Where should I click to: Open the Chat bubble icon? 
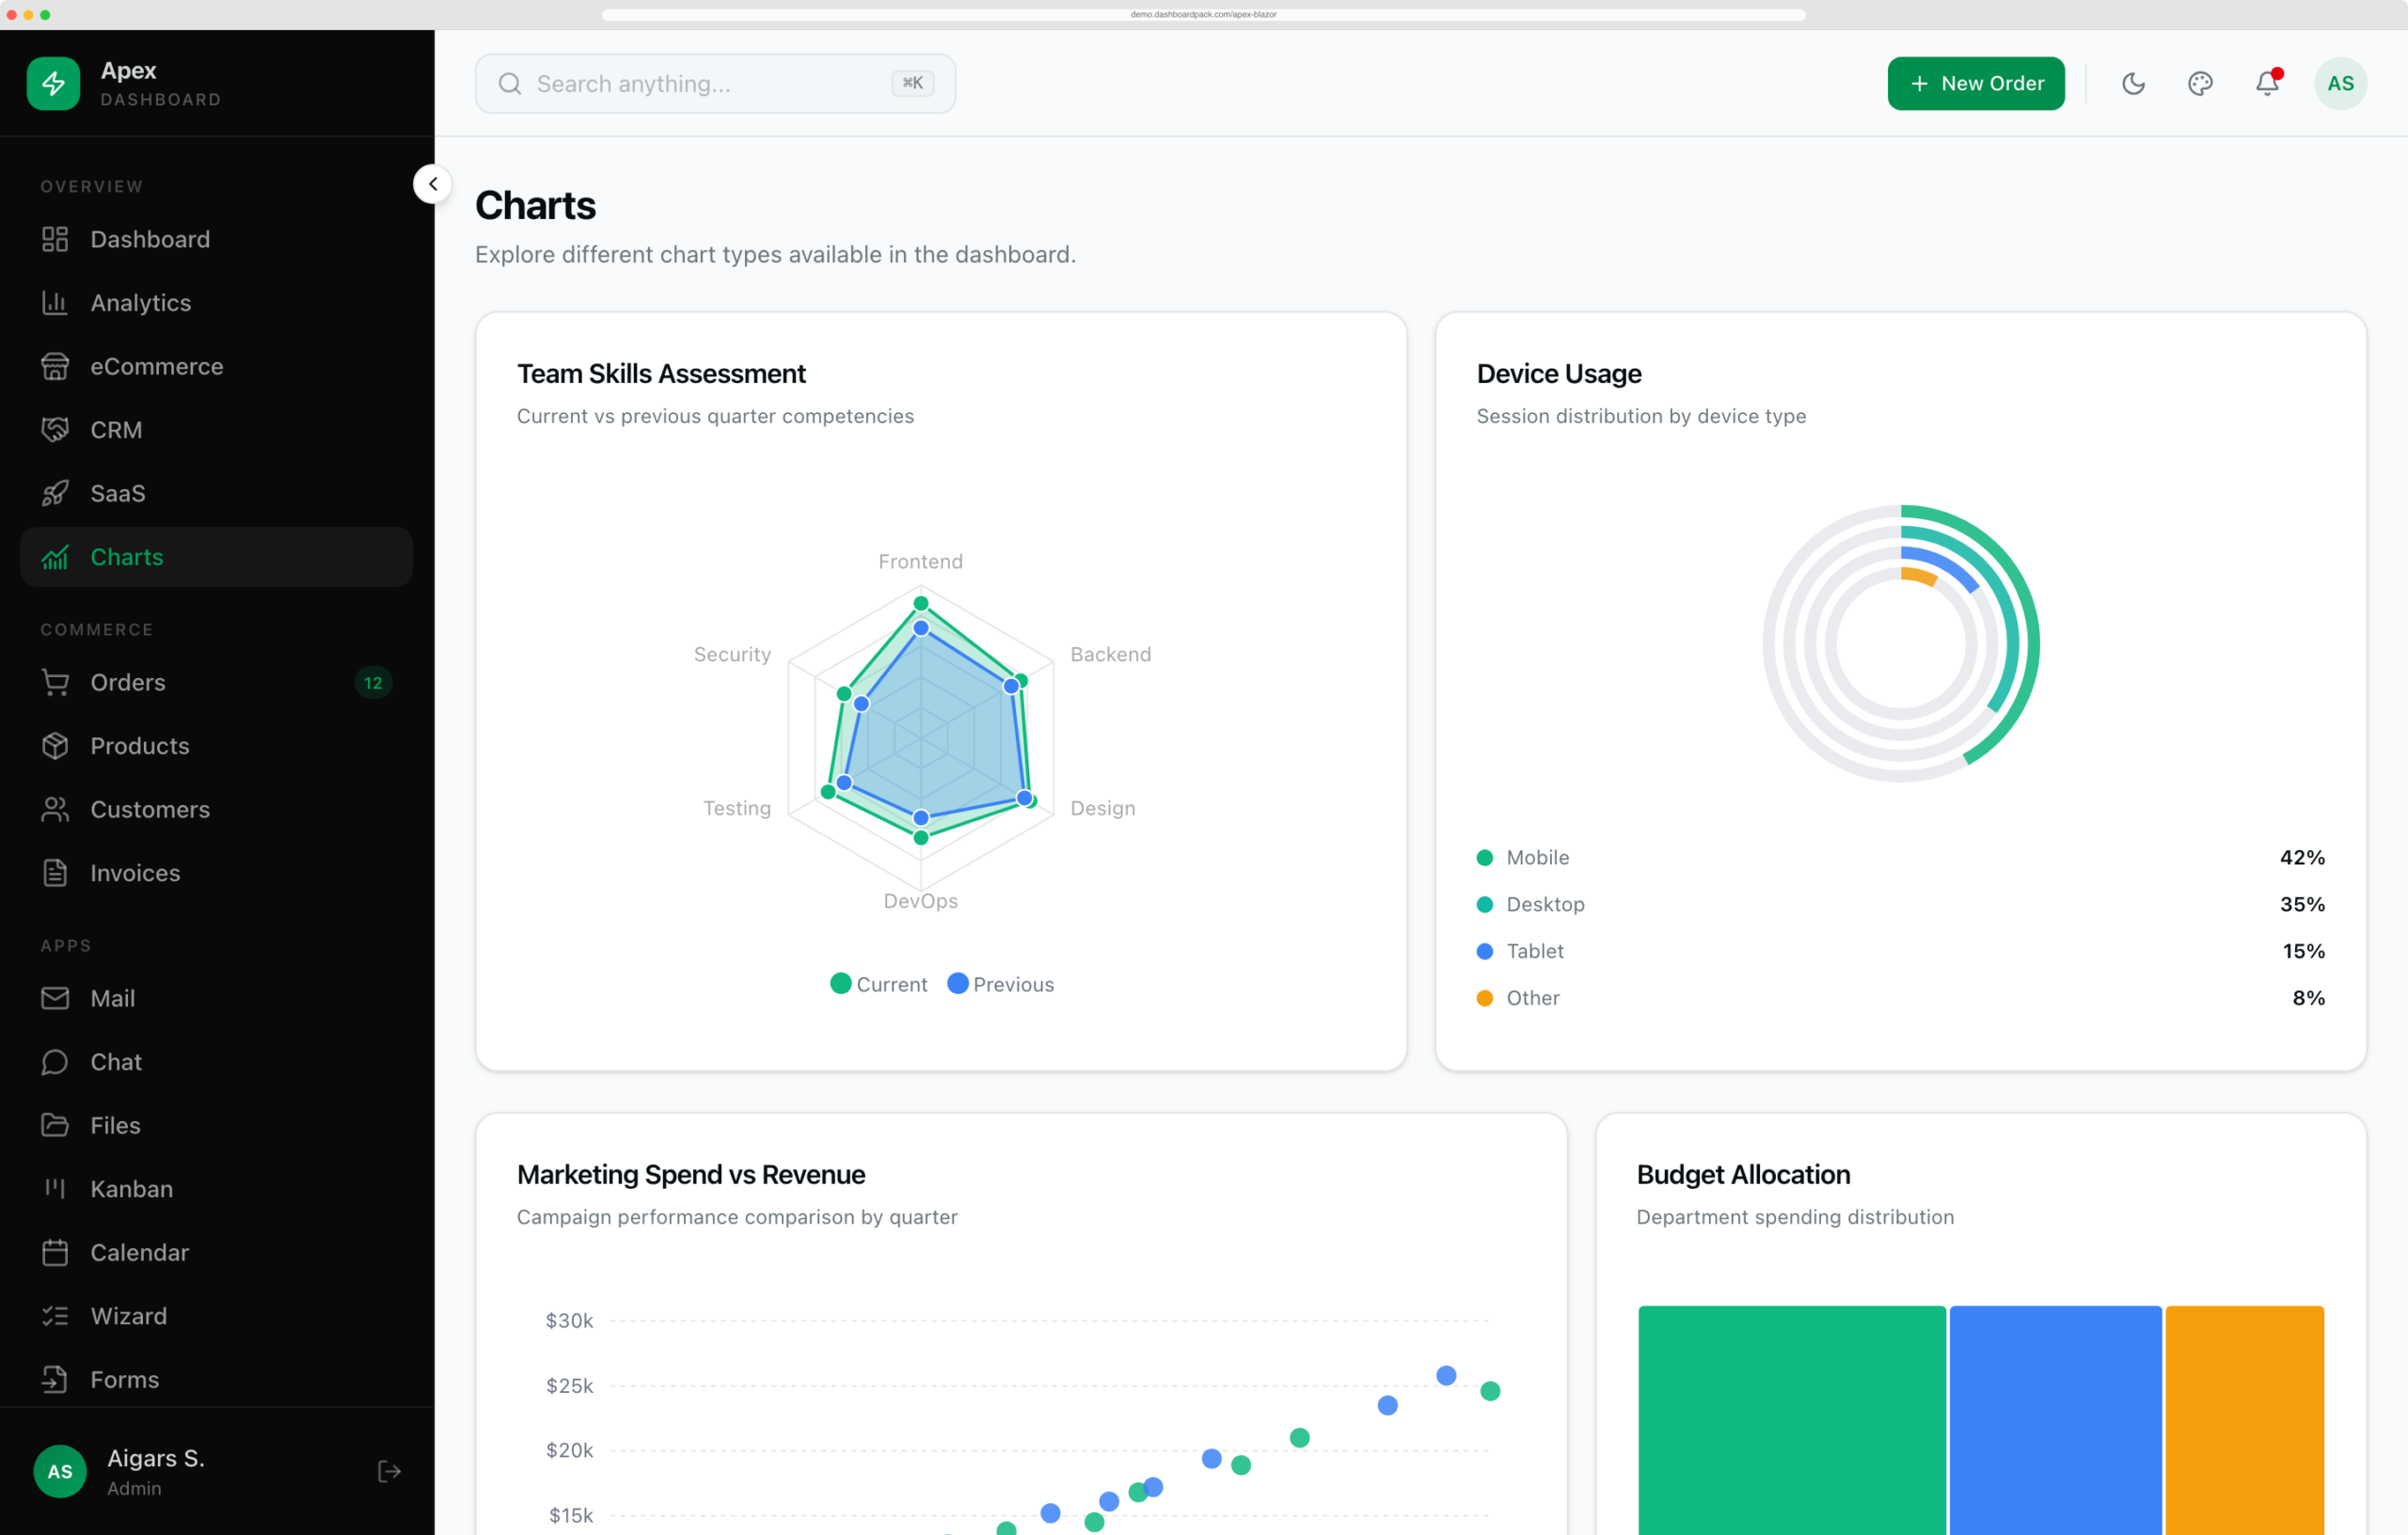pos(55,1061)
